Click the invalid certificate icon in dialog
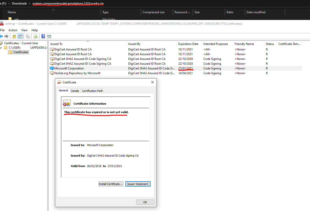 67,103
